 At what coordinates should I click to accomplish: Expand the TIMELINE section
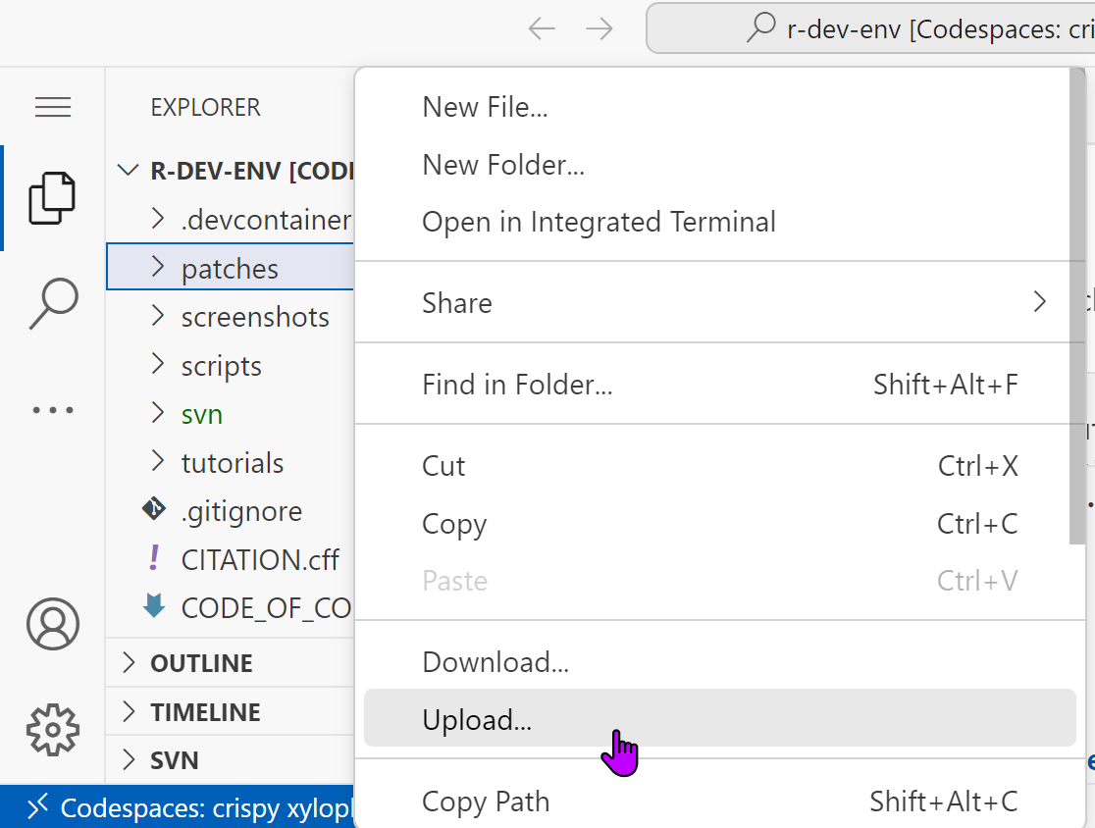coord(205,712)
